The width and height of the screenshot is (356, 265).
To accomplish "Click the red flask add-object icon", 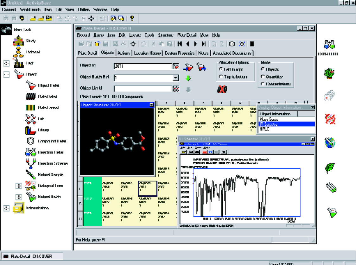I will [x=188, y=67].
